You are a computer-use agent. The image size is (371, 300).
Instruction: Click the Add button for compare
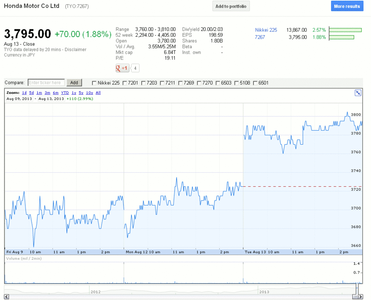pos(74,82)
